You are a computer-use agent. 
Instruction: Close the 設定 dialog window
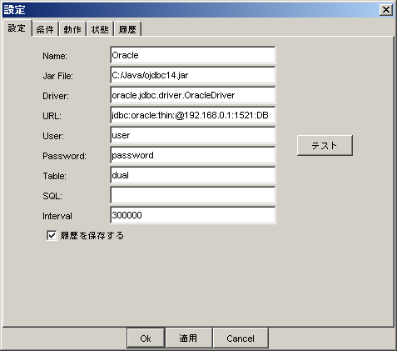(386, 10)
